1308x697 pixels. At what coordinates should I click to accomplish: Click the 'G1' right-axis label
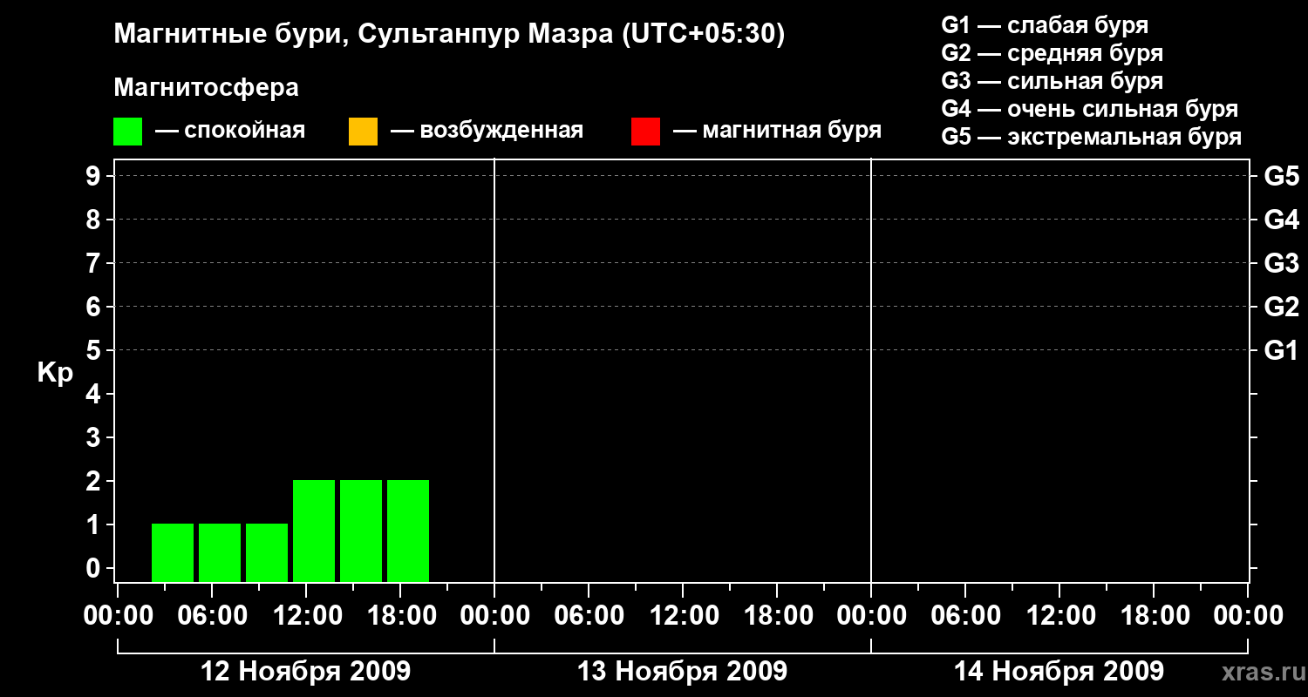(x=1281, y=350)
